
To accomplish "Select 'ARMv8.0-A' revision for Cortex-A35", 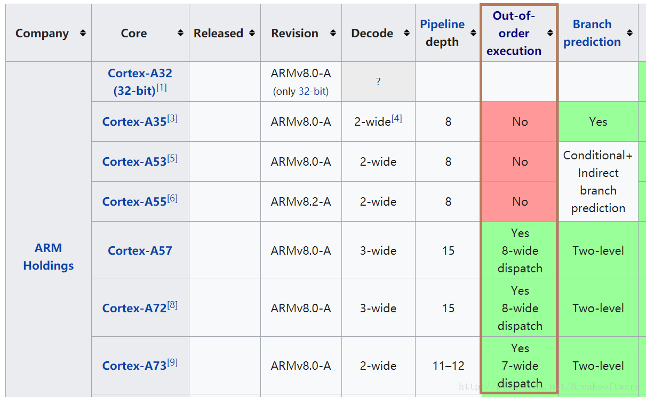I will [x=301, y=121].
